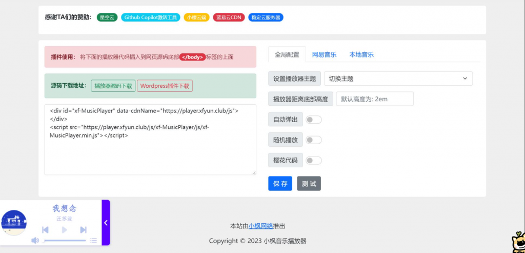Click the album cover thumbnail in the player
This screenshot has height=253, width=525.
(x=14, y=223)
